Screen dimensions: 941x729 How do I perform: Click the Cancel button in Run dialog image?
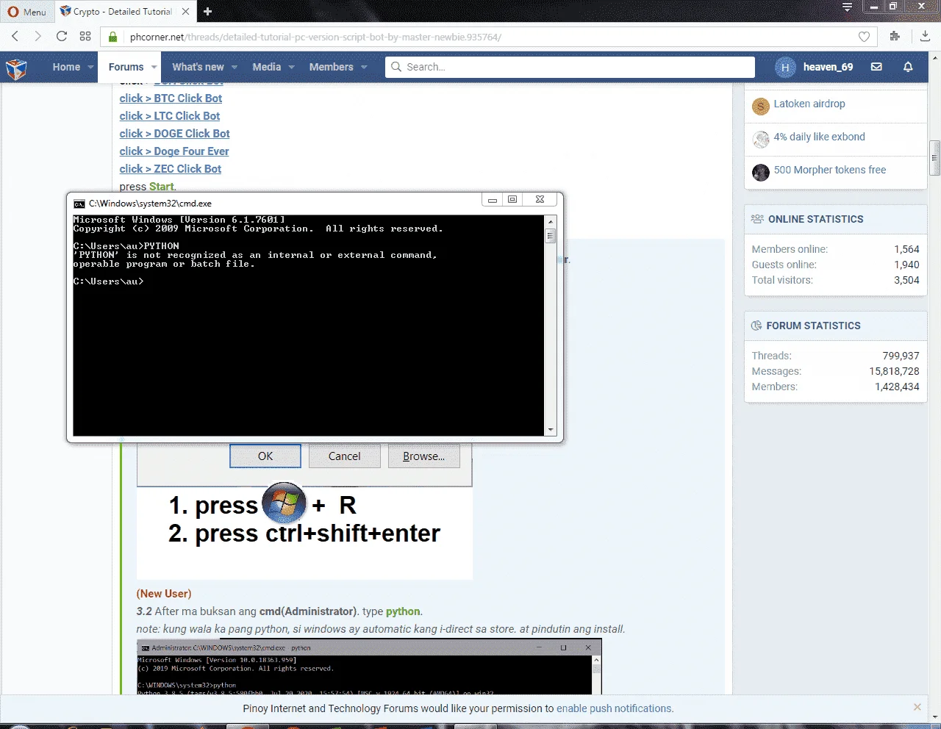(x=344, y=456)
